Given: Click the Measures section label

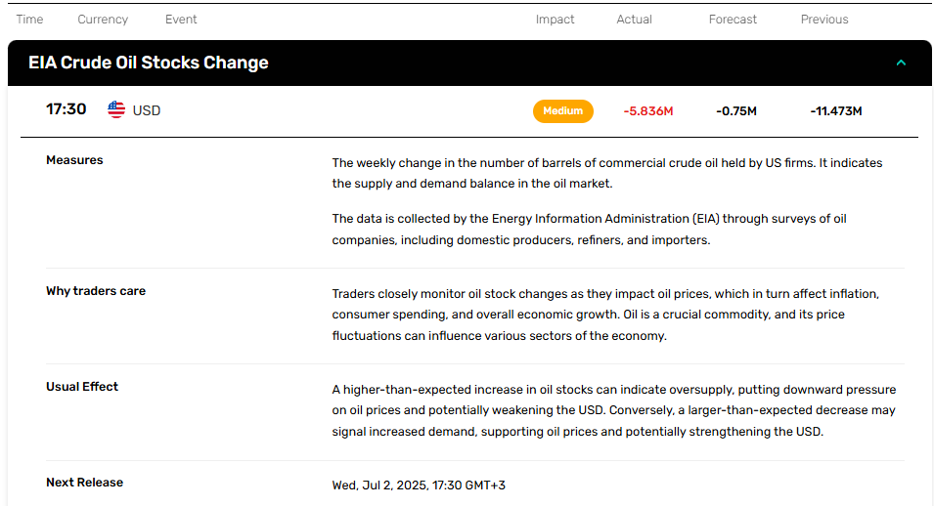Looking at the screenshot, I should (74, 160).
